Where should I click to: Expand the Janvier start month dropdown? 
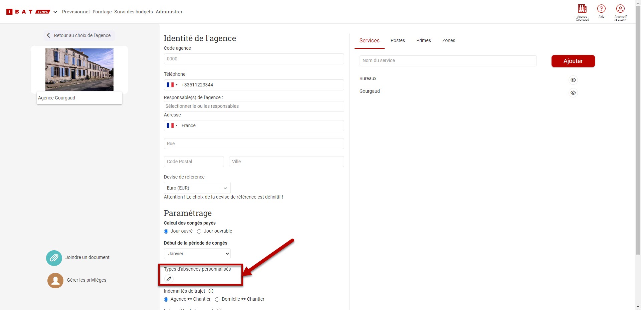[x=197, y=254]
